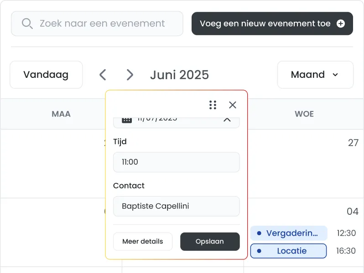Focus the Zoek naar een evenement field
Screen dimensions: 364x273
click(x=97, y=24)
